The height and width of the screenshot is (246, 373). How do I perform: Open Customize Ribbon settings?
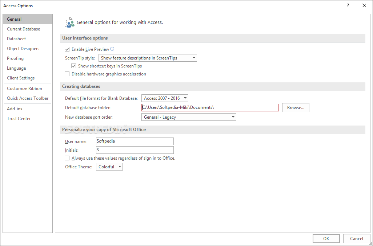28,88
